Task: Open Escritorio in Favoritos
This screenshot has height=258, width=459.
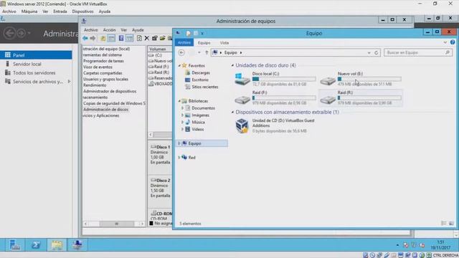Action: click(200, 80)
